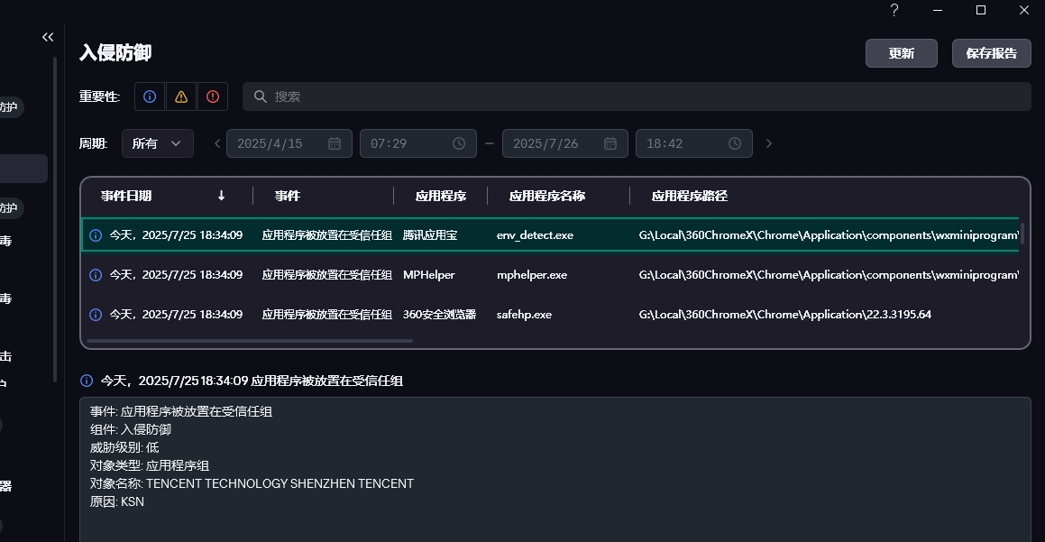Open calendar picker for start date 2025/4/15
1045x542 pixels.
(x=335, y=143)
